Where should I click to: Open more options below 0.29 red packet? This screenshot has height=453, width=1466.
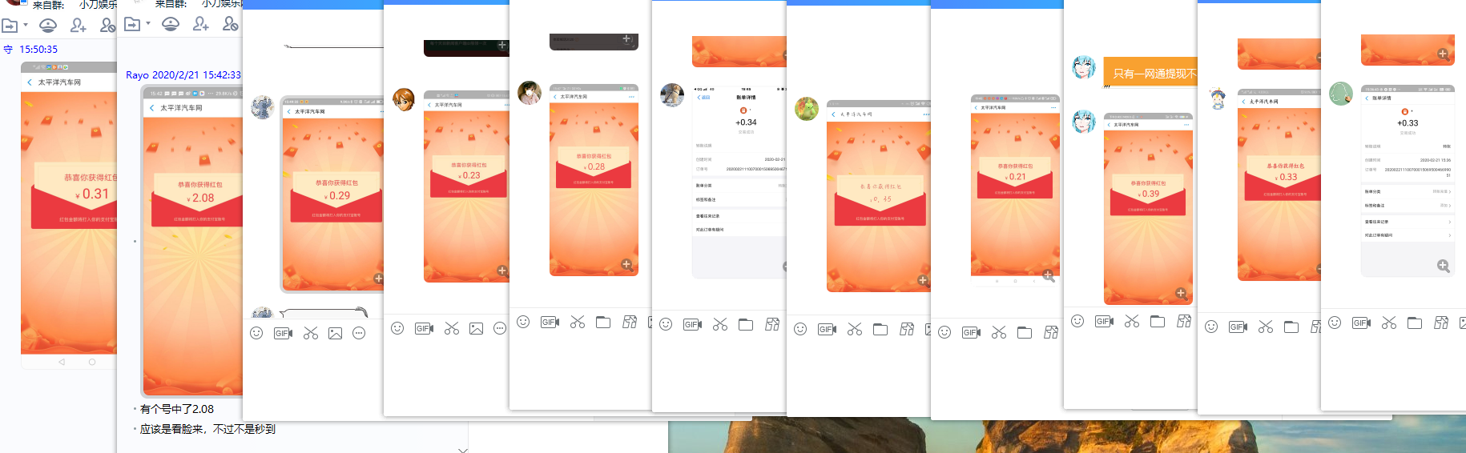(359, 333)
